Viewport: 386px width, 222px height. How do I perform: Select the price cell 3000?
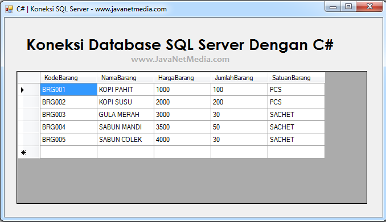182,115
